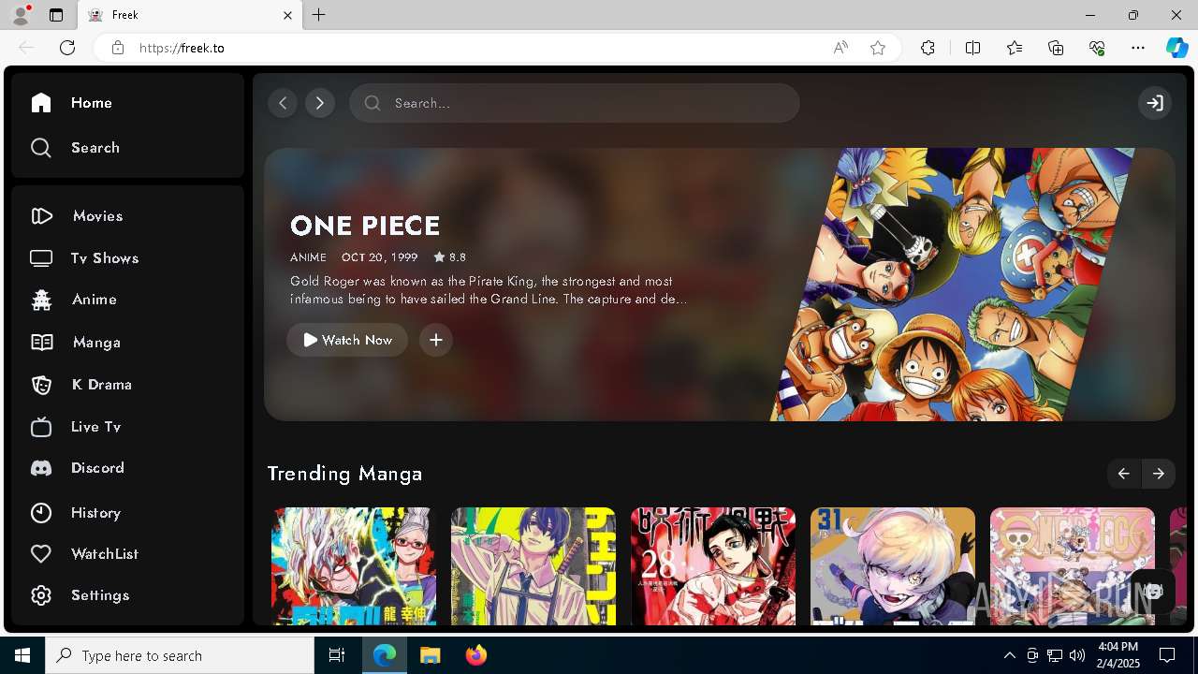The width and height of the screenshot is (1198, 674).
Task: Open the red manga cover numbered 28
Action: coord(713,566)
